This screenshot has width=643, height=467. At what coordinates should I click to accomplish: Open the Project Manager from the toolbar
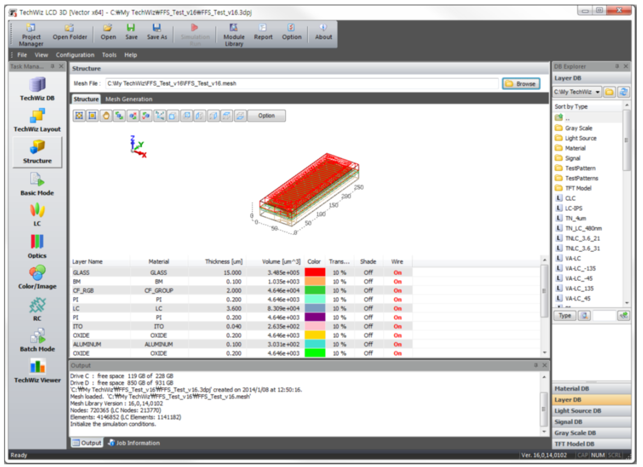coord(31,35)
